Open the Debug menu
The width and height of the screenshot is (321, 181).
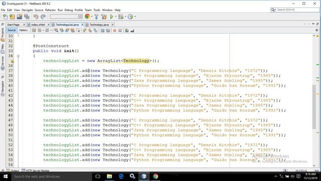69,10
